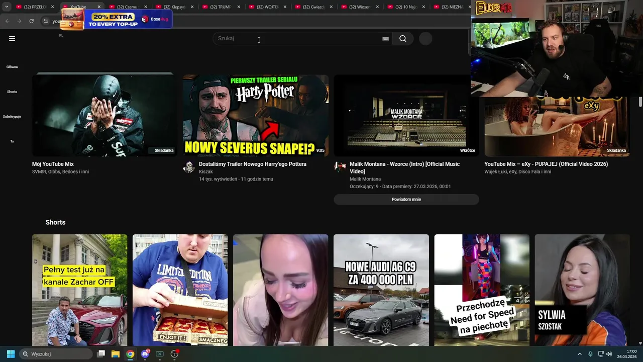The width and height of the screenshot is (643, 362).
Task: Open the YouTube hamburger guide menu
Action: tap(12, 39)
